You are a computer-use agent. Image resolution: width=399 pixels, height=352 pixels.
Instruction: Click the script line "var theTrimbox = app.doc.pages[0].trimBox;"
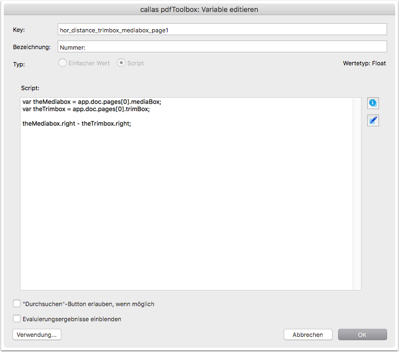coord(86,109)
